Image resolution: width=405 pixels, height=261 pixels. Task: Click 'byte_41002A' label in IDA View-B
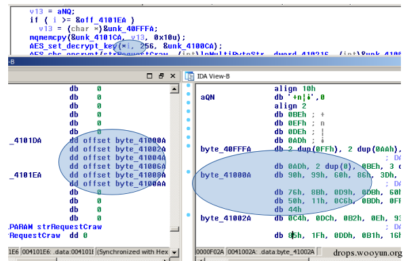(x=226, y=218)
